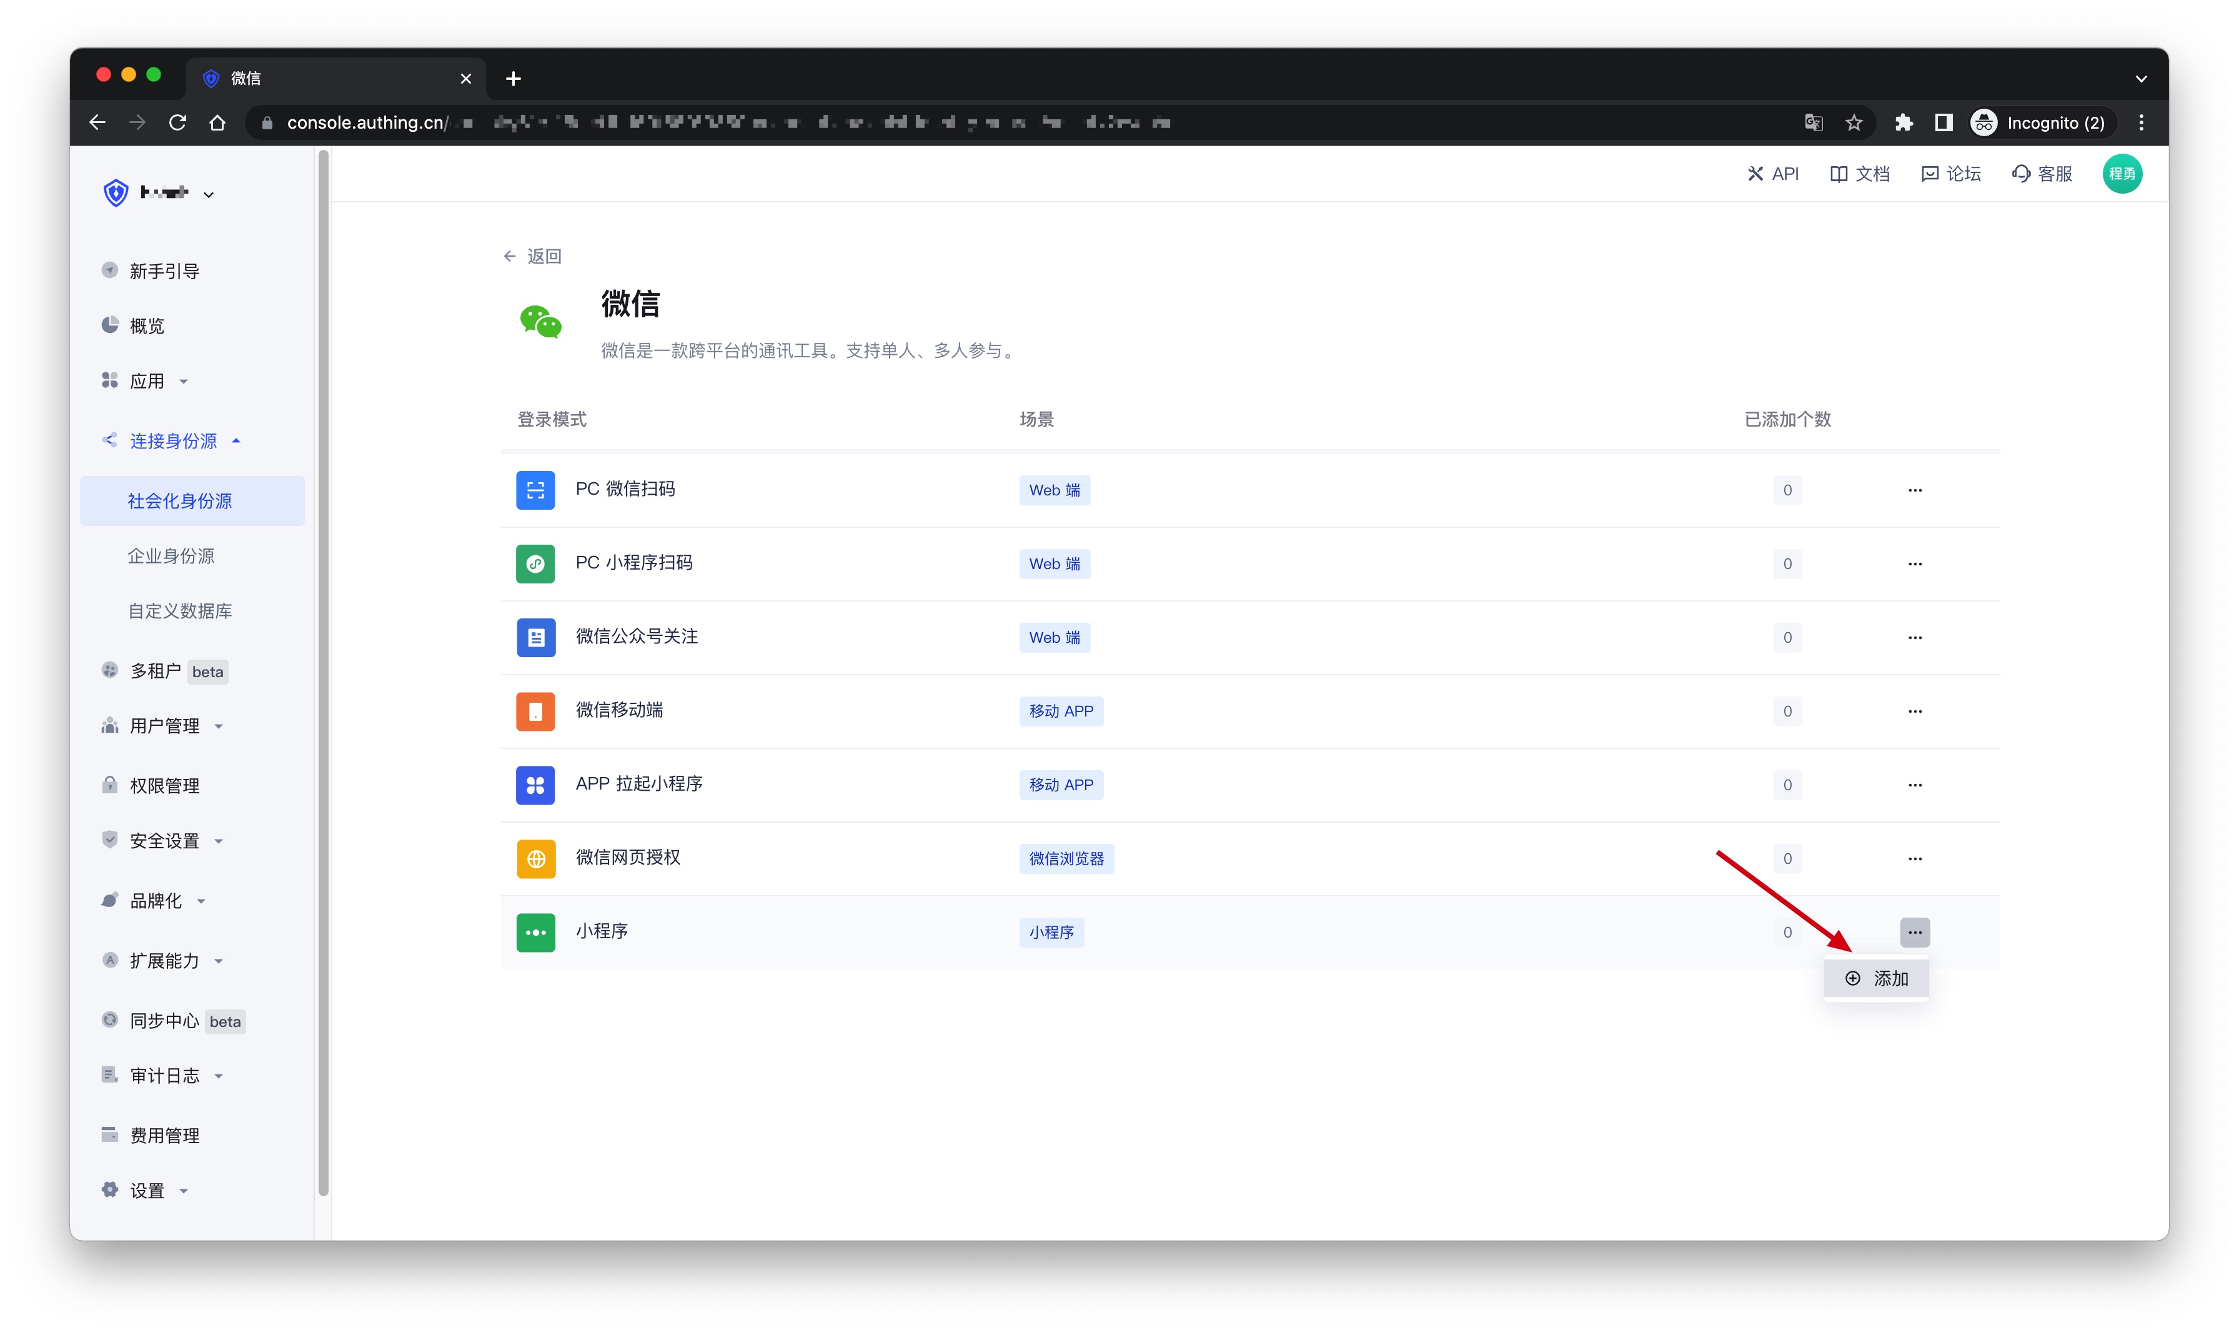Click the 微信网页授权 globe icon
This screenshot has height=1333, width=2239.
coord(535,859)
